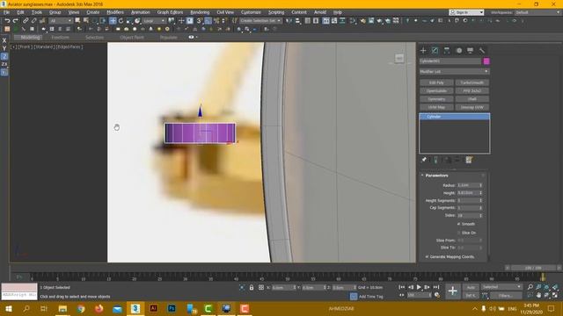Activate Pan View hand tool

pos(538,295)
